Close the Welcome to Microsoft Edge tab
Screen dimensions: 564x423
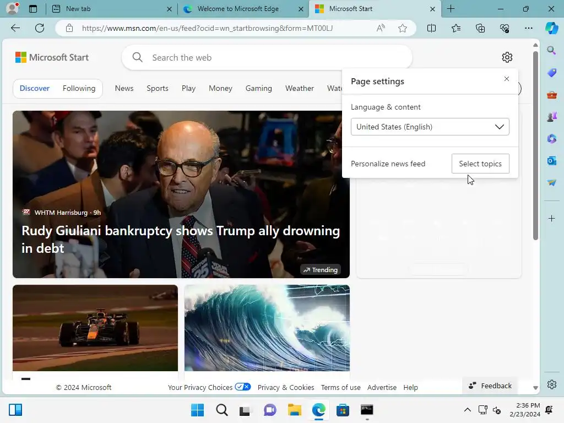pyautogui.click(x=301, y=9)
